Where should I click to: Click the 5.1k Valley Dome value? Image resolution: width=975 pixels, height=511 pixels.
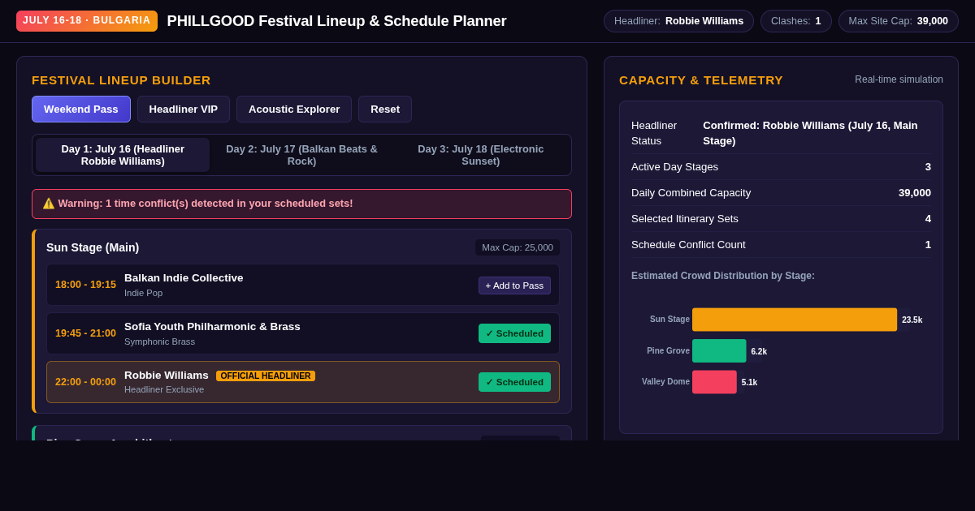(749, 382)
